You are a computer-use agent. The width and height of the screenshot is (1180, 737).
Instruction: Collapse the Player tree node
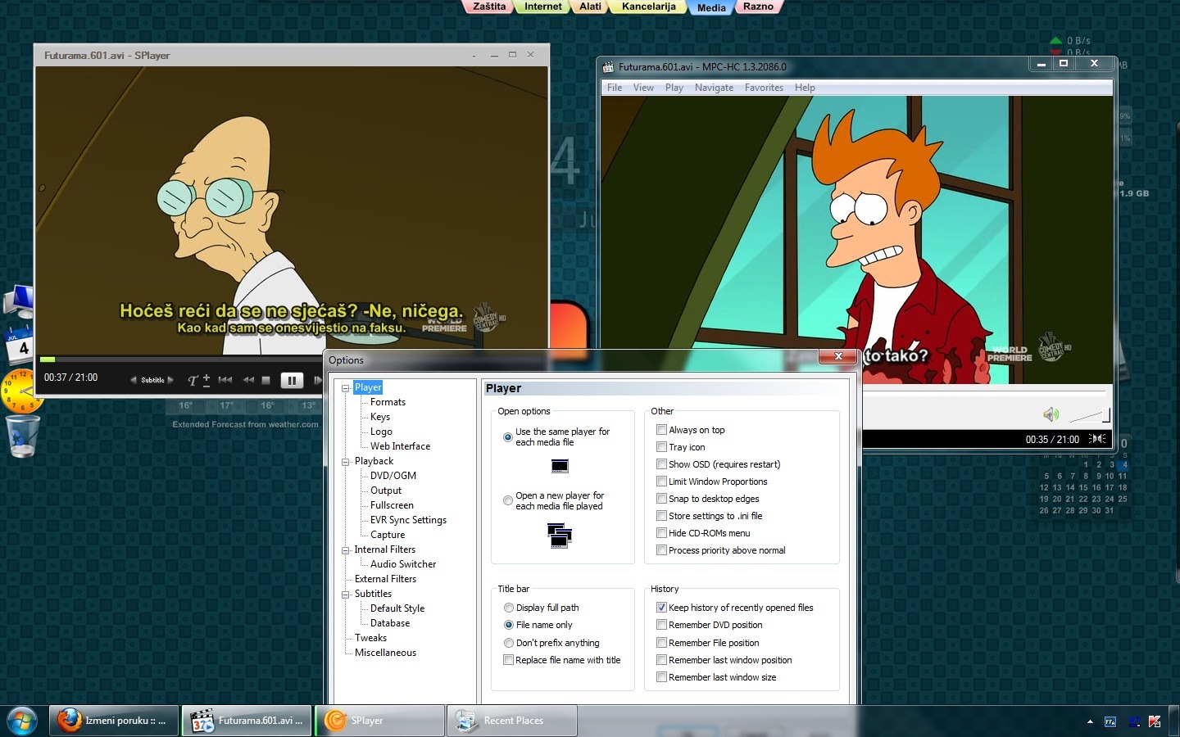click(x=346, y=388)
